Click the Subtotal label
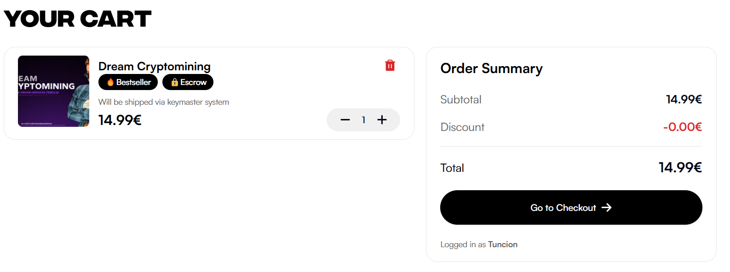 [x=461, y=100]
